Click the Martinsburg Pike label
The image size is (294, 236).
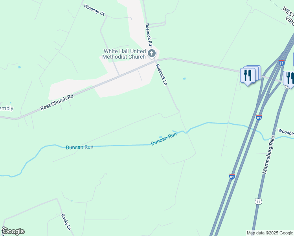(x=268, y=155)
